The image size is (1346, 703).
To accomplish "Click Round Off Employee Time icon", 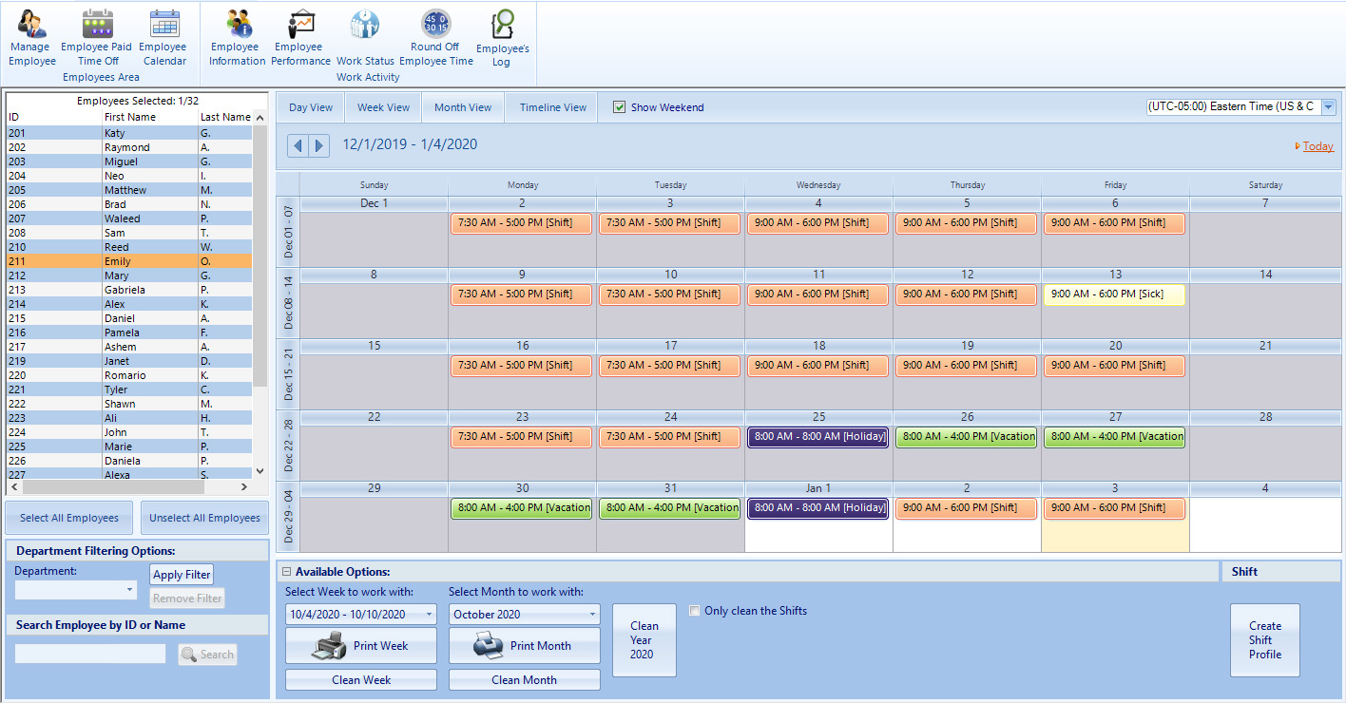I will [435, 25].
